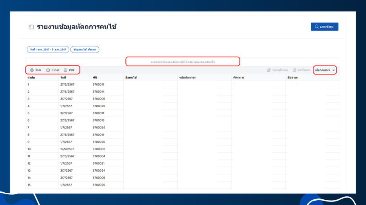Open the ข้อมูลคนไข้: ทั้งหมด filter chip
This screenshot has width=366, height=205.
(x=85, y=50)
